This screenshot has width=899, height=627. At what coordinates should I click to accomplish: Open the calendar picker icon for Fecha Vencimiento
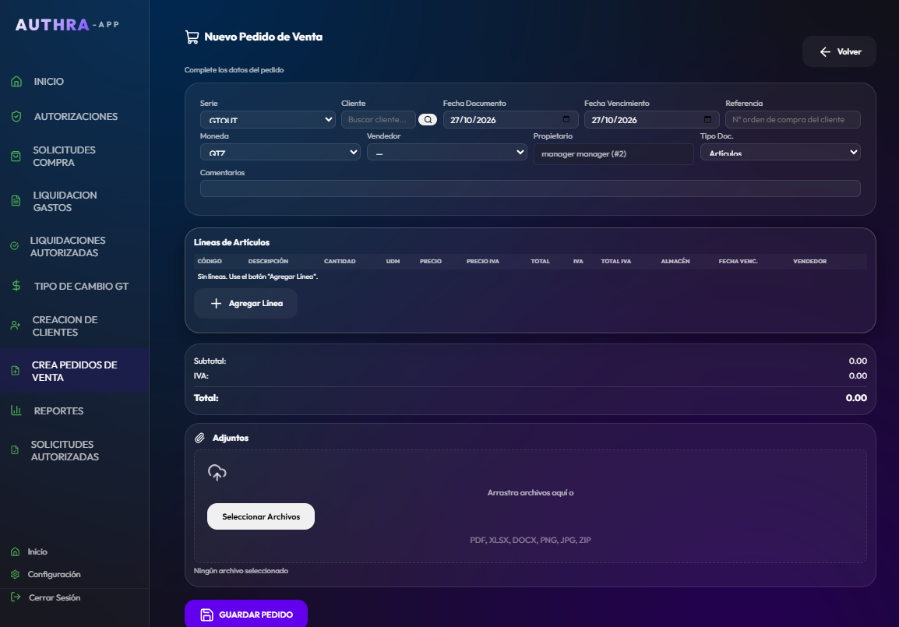click(x=707, y=119)
